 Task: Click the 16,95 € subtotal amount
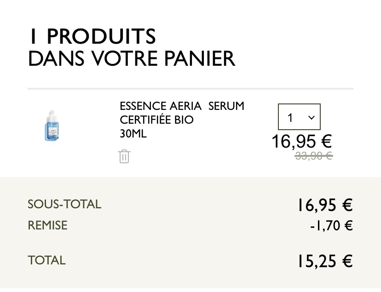pyautogui.click(x=325, y=205)
